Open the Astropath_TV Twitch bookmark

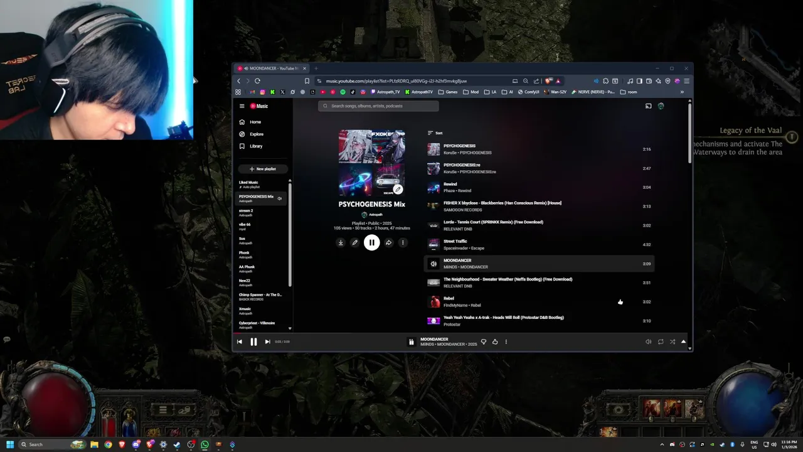[x=385, y=92]
